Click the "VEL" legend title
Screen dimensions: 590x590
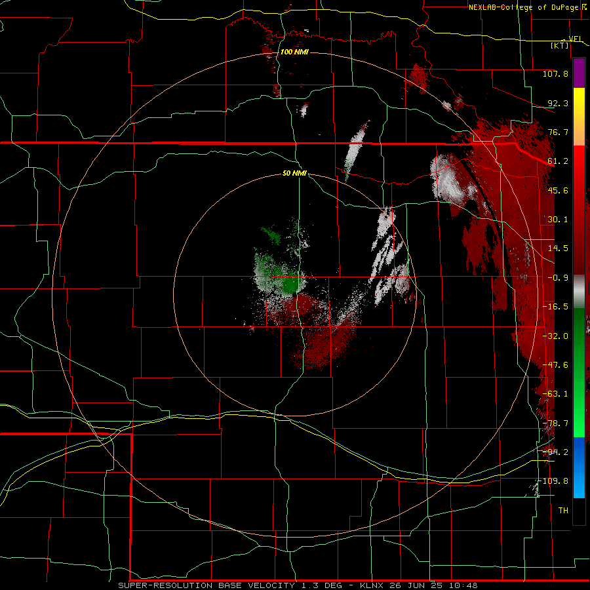point(576,39)
